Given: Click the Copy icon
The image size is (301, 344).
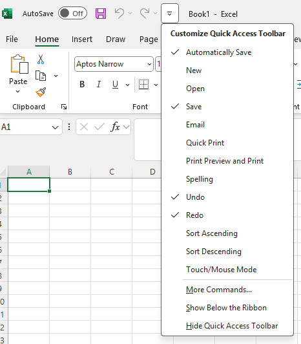Looking at the screenshot, I should click(41, 76).
